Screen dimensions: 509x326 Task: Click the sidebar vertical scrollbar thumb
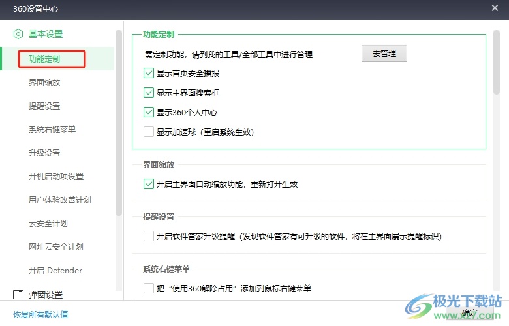click(119, 123)
